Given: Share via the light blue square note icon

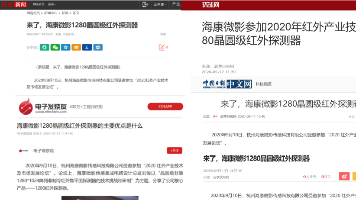Looking at the screenshot, I should (x=98, y=47).
